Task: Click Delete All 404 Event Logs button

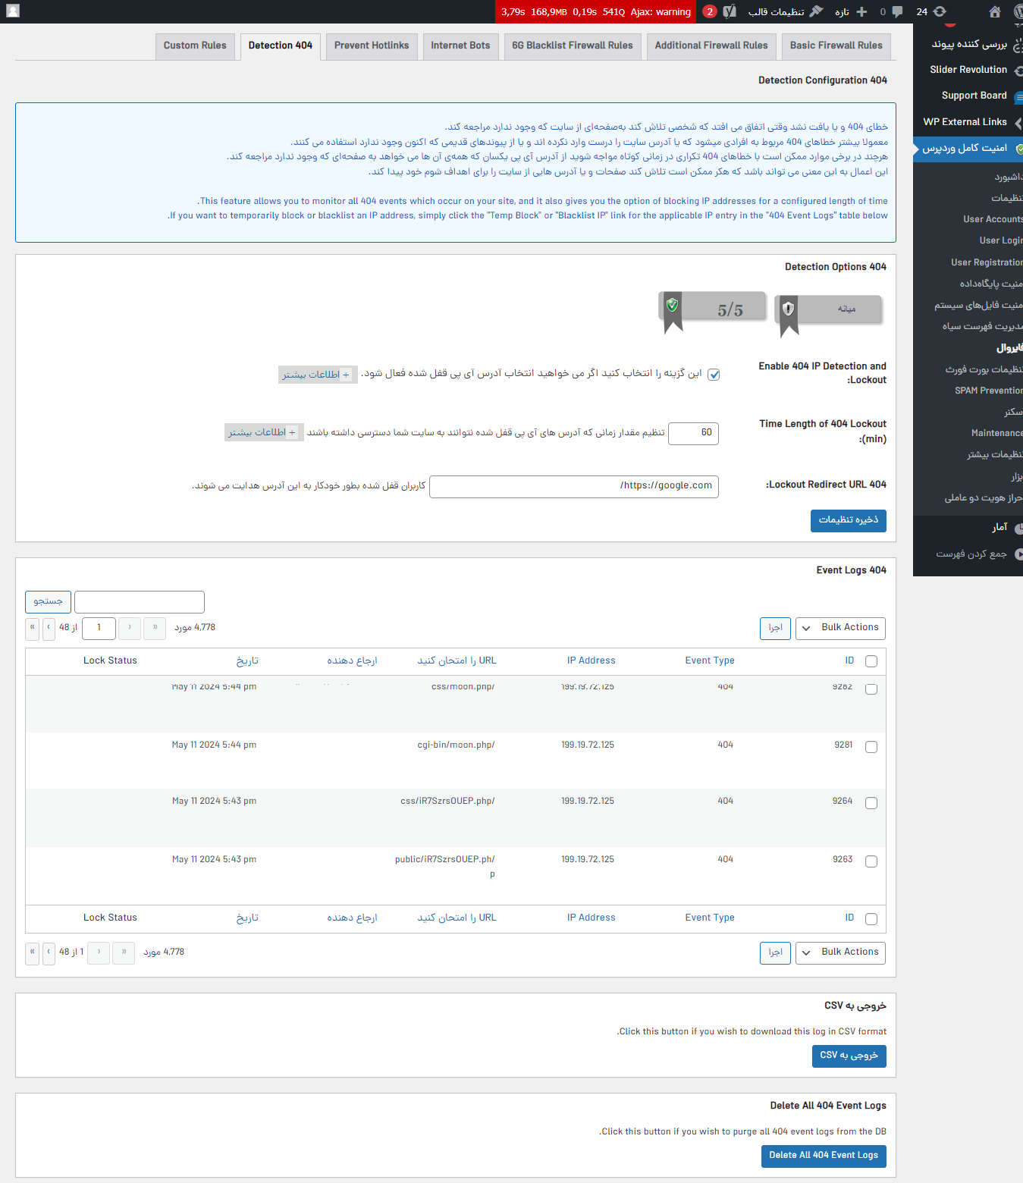Action: pos(823,1156)
